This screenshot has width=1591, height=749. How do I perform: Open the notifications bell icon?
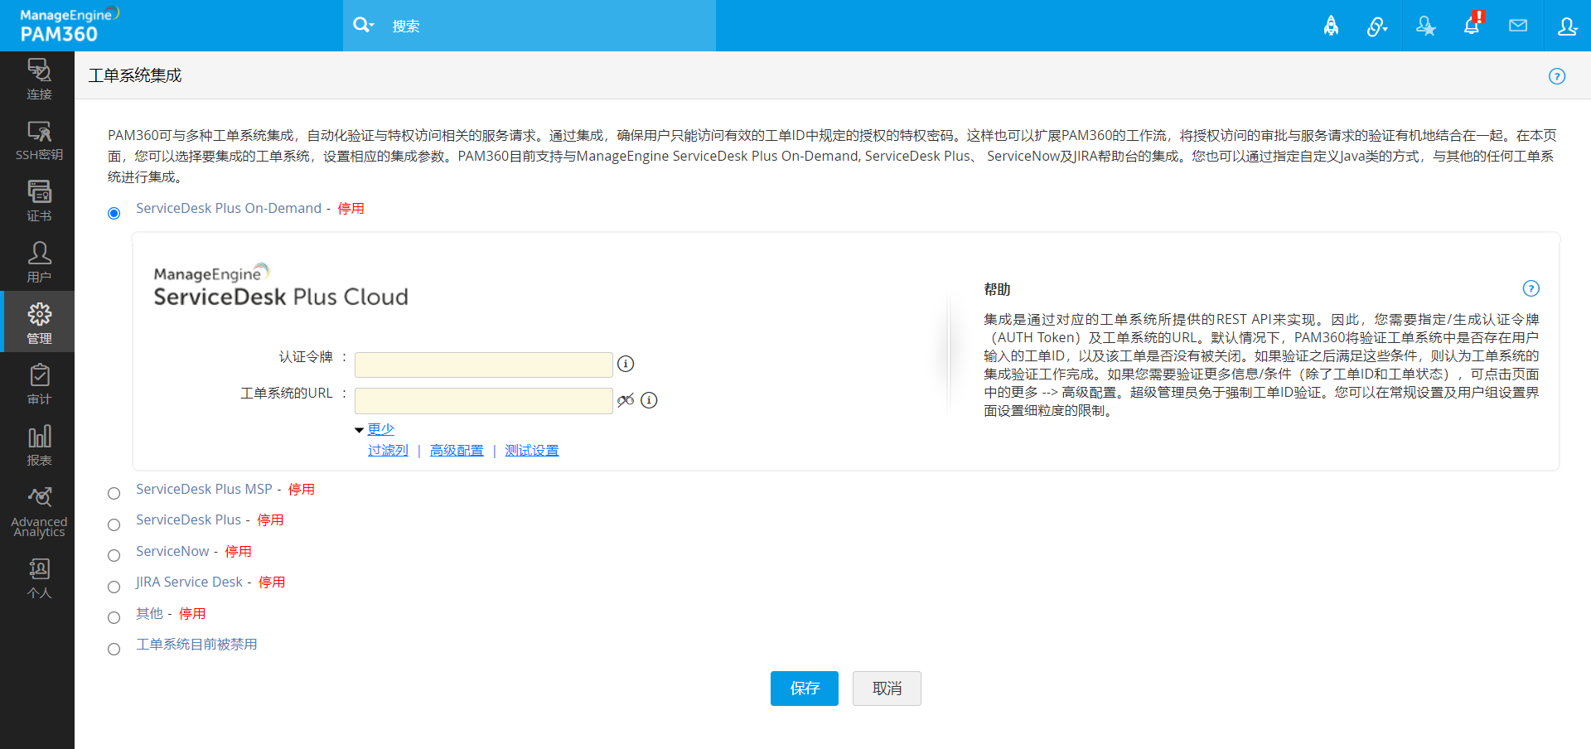point(1472,26)
